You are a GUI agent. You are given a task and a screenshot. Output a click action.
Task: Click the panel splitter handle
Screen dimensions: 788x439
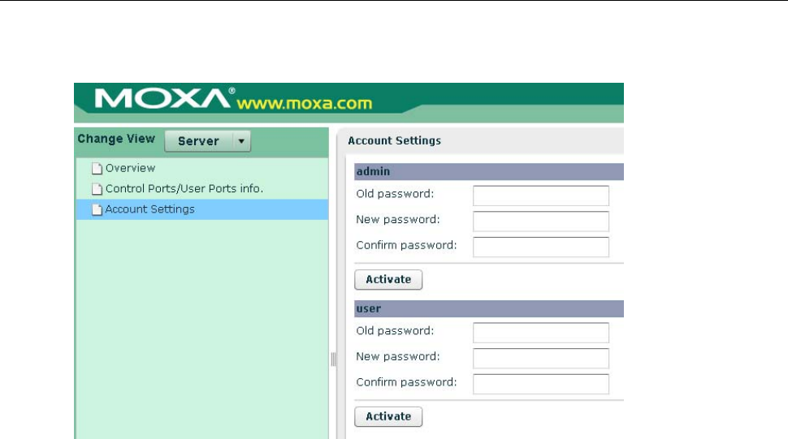coord(333,359)
